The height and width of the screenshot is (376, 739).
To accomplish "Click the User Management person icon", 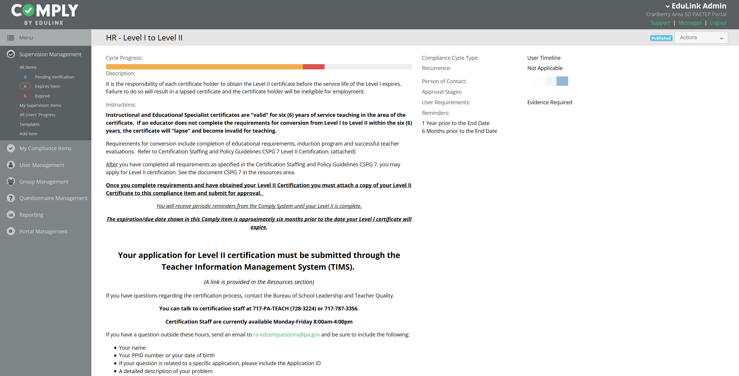I will pyautogui.click(x=11, y=165).
